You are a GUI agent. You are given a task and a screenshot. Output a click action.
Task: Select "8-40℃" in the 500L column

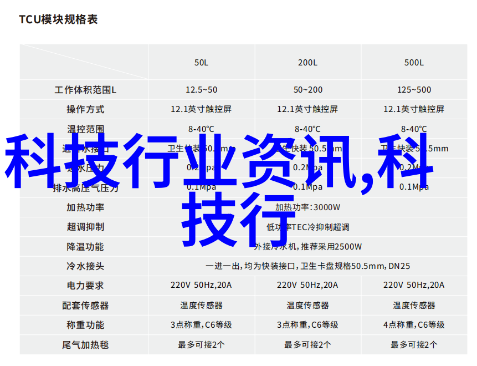pyautogui.click(x=414, y=129)
